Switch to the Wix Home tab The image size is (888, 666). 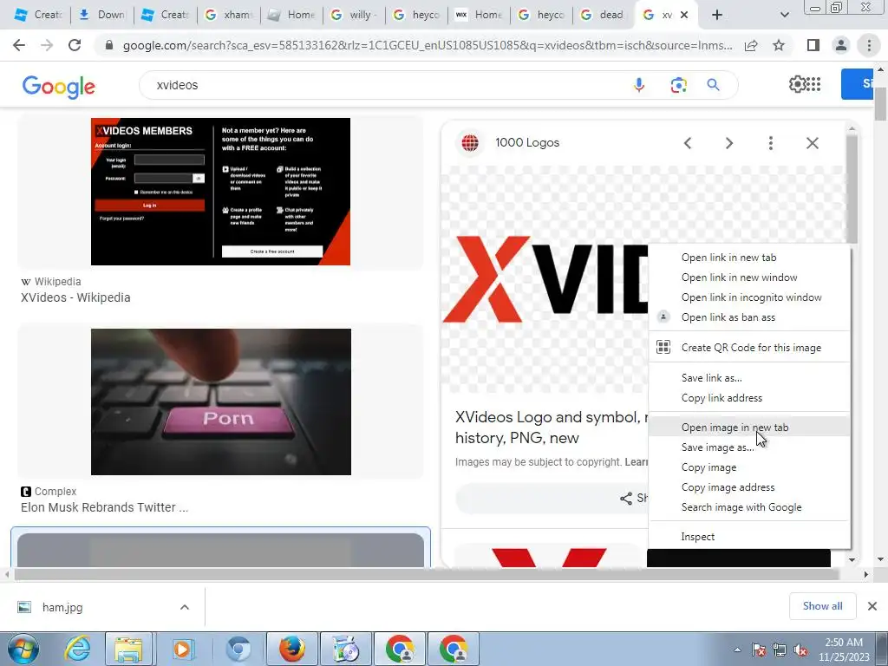[479, 15]
